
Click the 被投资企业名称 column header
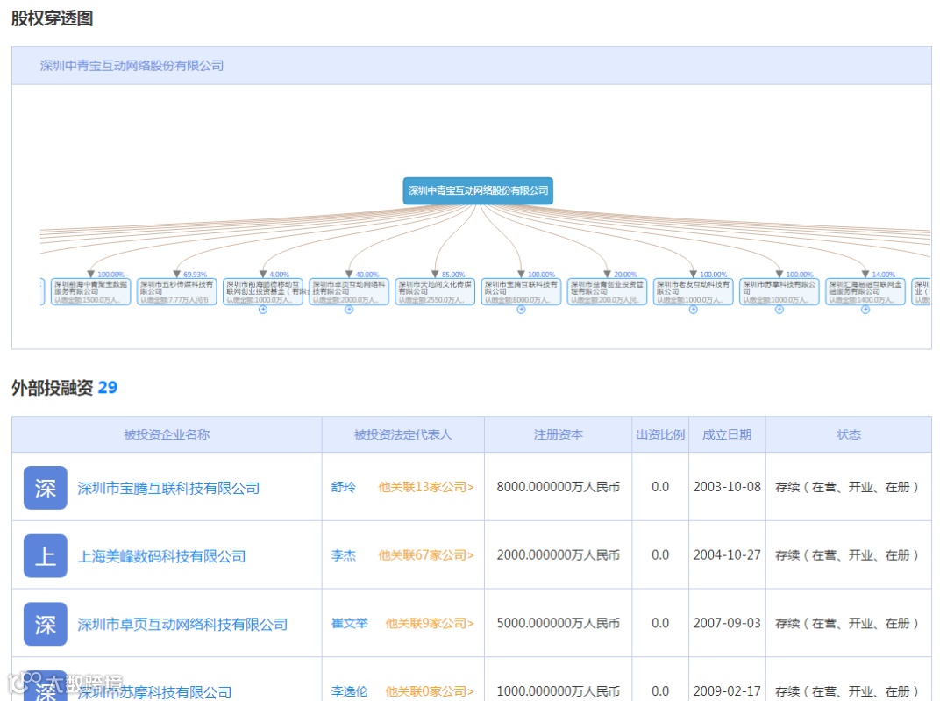pos(167,434)
